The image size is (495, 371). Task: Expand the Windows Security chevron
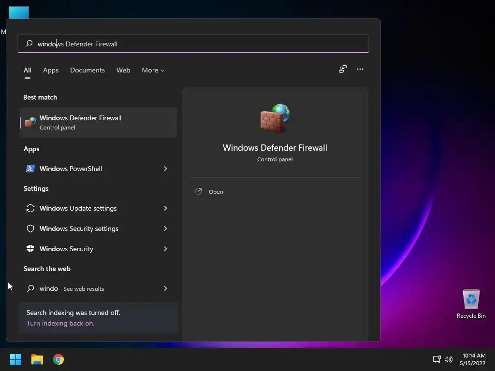click(x=165, y=249)
